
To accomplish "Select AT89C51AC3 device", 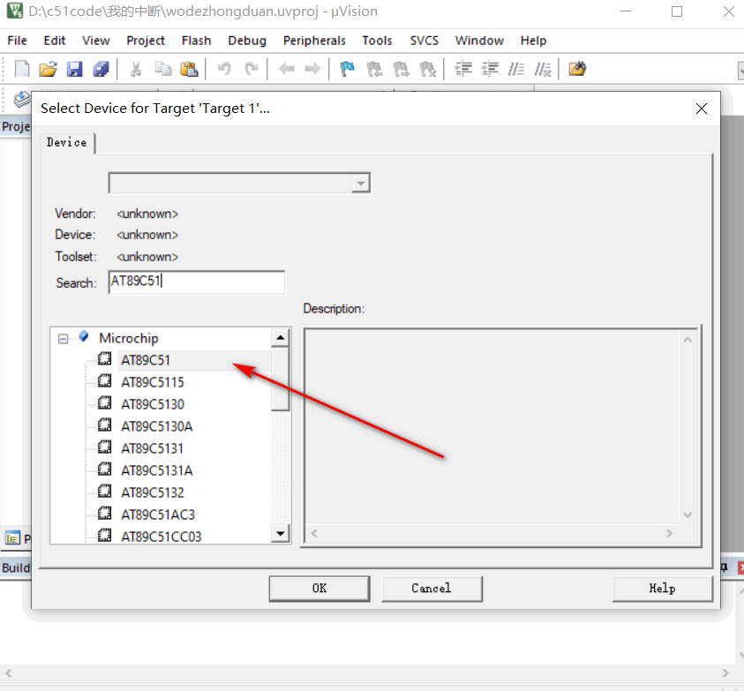I will click(x=158, y=514).
